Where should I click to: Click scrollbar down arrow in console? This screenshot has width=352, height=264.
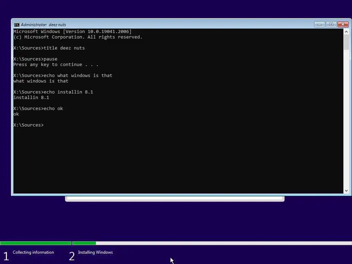(x=346, y=190)
